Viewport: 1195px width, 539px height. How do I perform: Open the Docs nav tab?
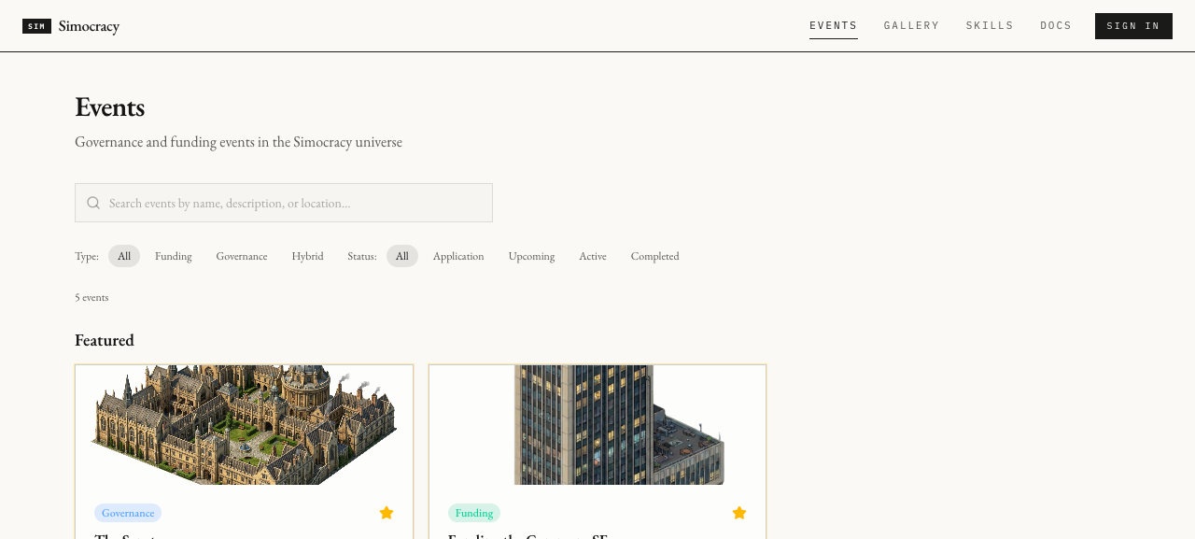click(x=1056, y=26)
